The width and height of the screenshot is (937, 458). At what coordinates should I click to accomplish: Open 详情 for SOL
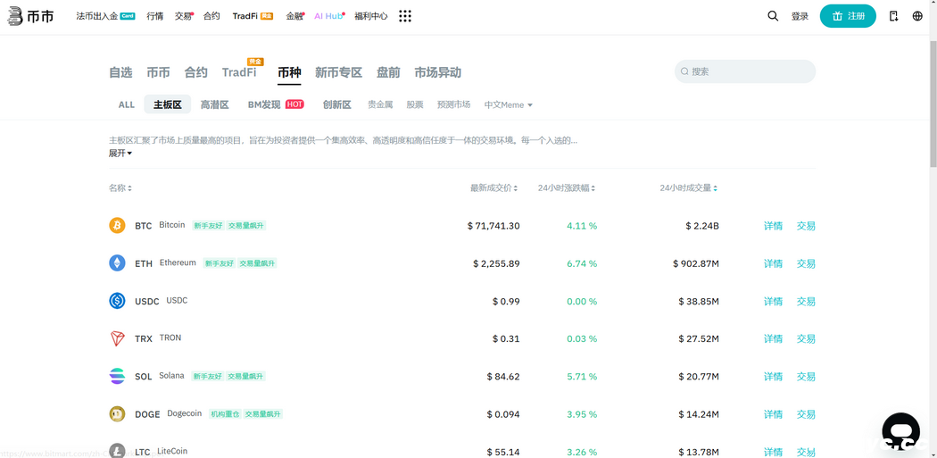pos(774,377)
